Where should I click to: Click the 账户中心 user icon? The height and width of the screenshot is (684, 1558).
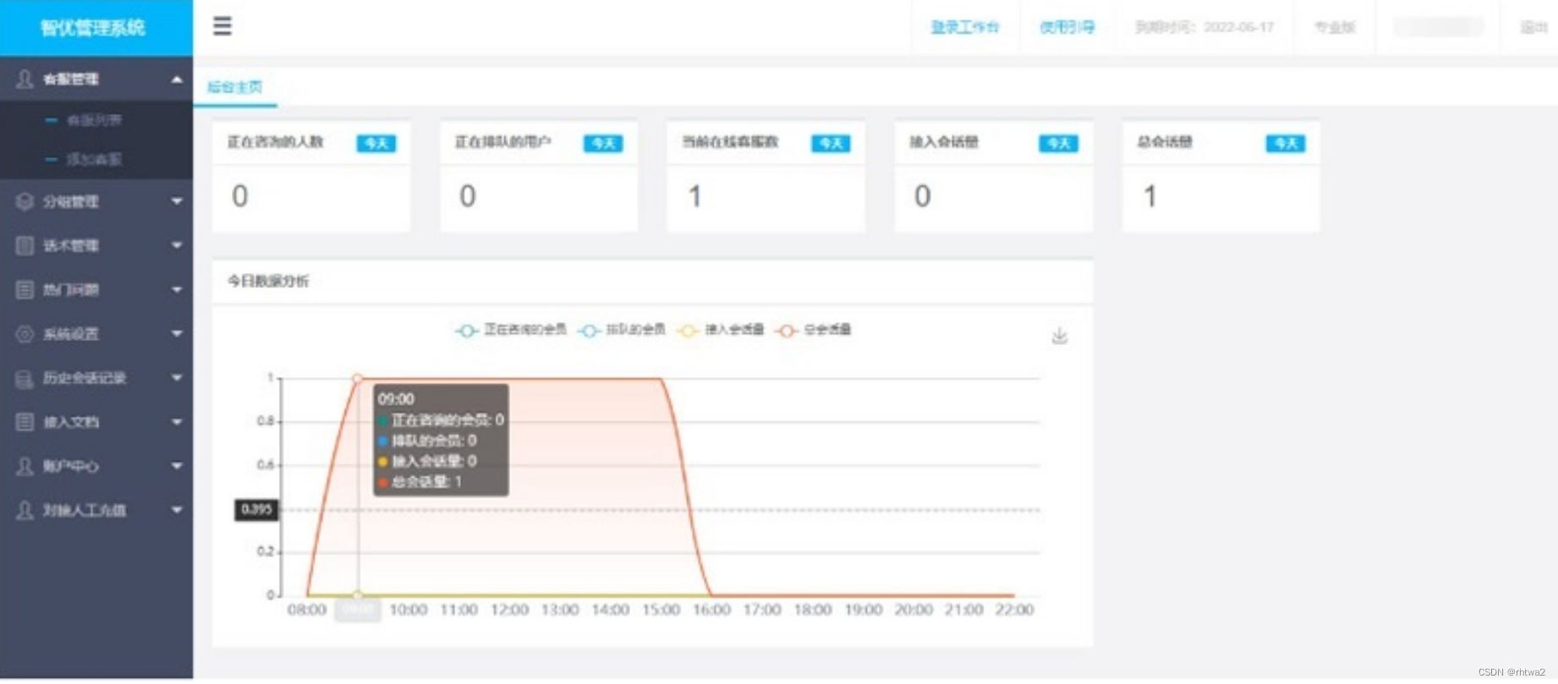coord(25,466)
